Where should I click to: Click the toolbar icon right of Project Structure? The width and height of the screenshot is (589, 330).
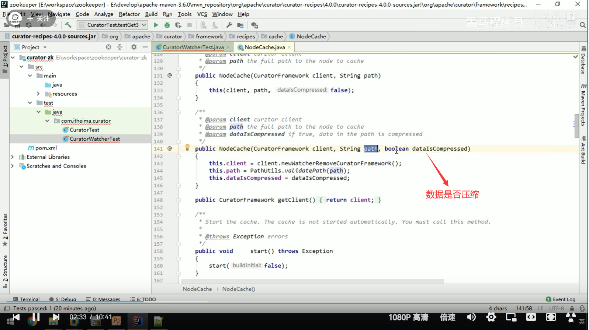point(254,25)
